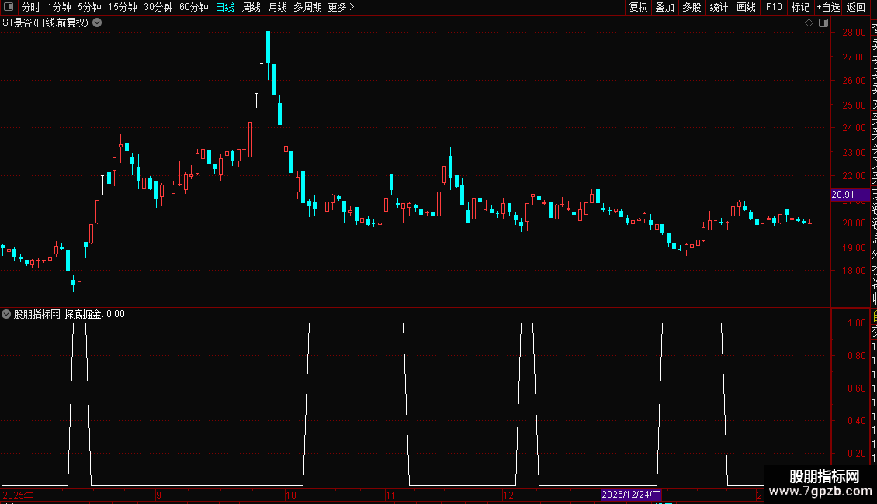The image size is (877, 504).
Task: Click the 2025/12/24/三 date marker
Action: click(x=631, y=495)
